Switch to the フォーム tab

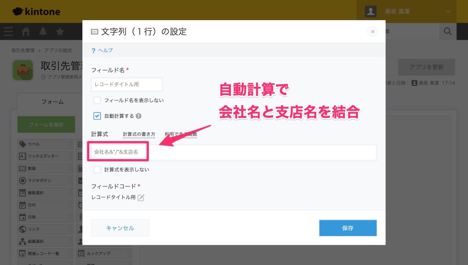click(x=52, y=102)
